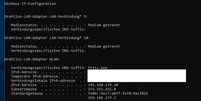Click the white redacted IPv6 address block
Viewport: 201px width, 101px height.
[x=137, y=76]
